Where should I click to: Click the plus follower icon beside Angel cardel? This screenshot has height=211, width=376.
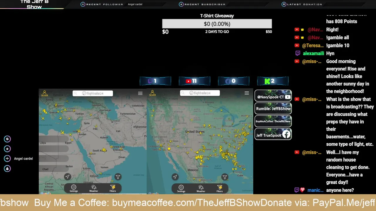[x=7, y=159]
